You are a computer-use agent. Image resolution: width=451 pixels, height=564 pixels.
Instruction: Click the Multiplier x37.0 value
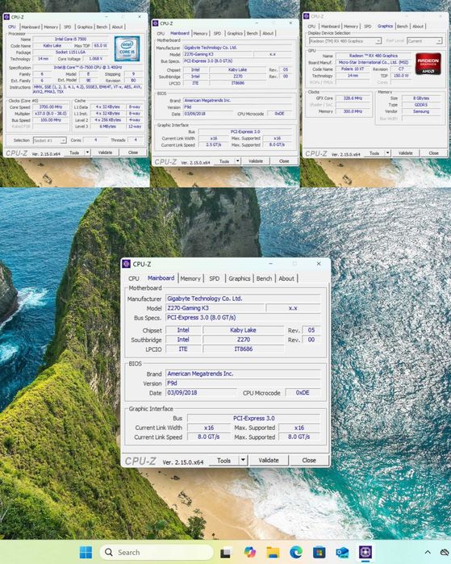[x=50, y=114]
